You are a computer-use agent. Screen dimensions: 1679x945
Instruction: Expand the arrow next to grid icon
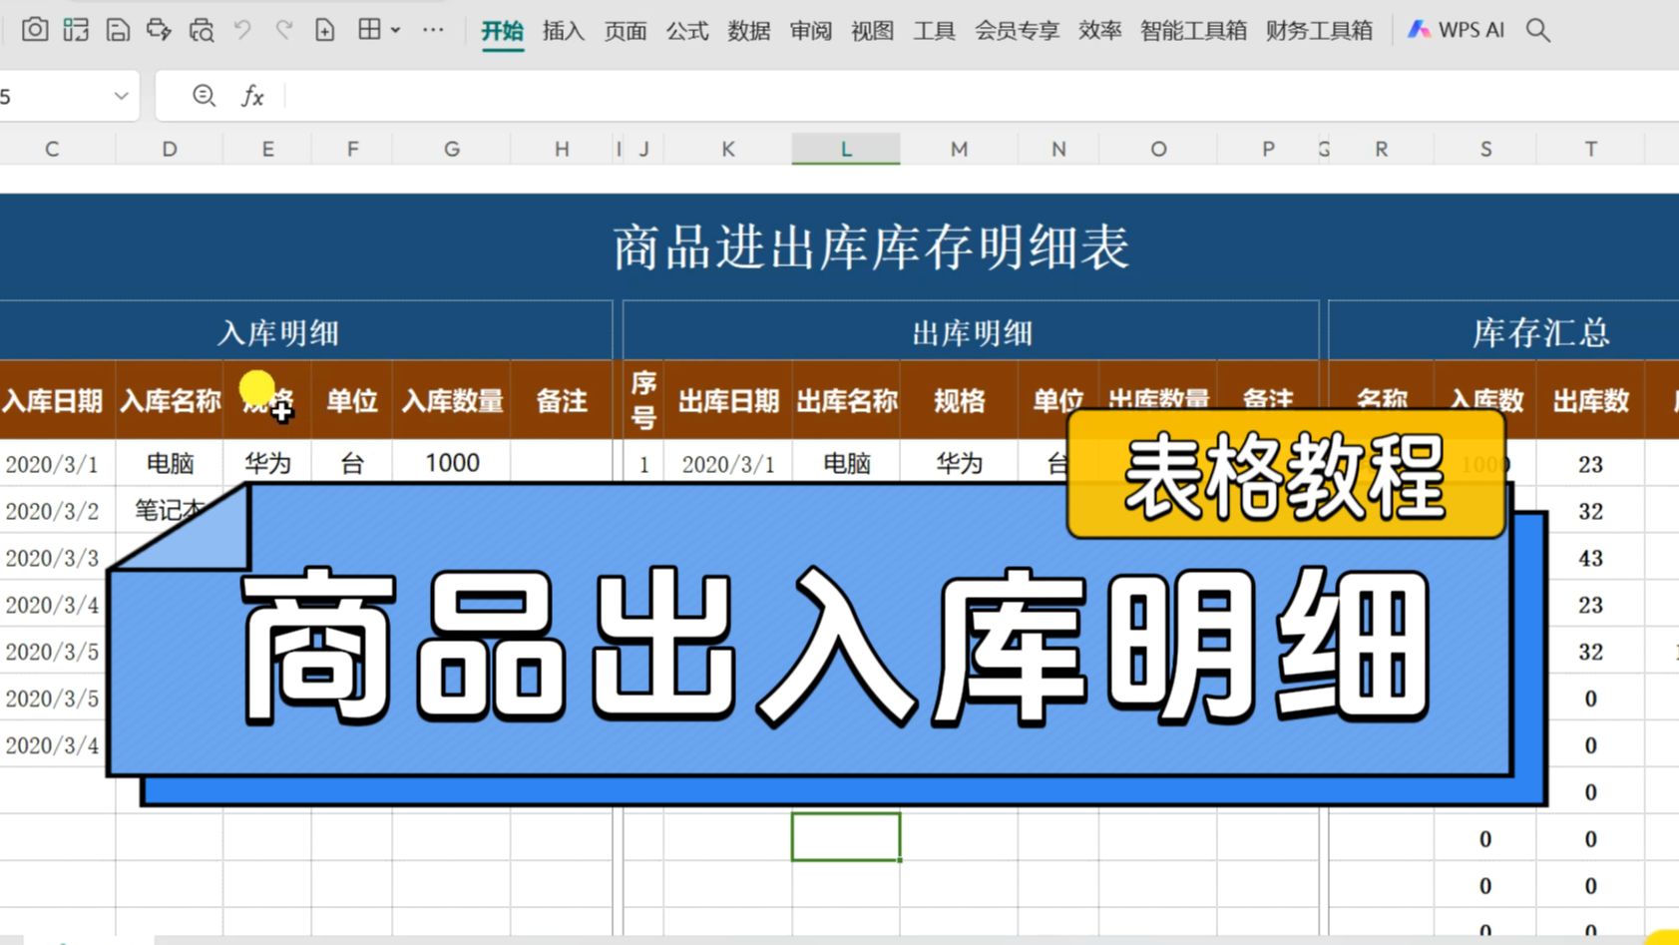pos(396,31)
